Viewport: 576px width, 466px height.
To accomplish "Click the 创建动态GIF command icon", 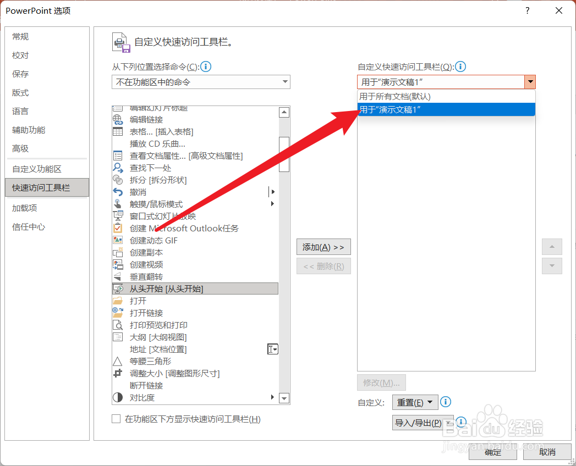I will [x=118, y=240].
